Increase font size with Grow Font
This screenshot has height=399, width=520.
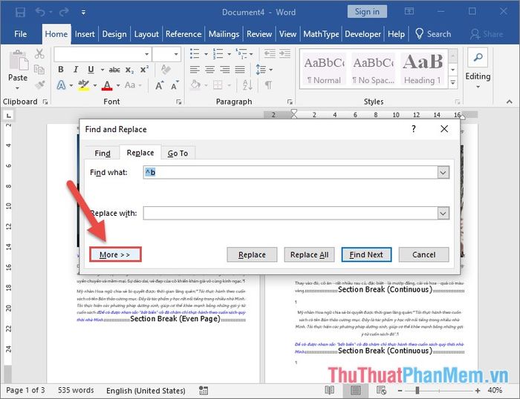click(x=159, y=86)
